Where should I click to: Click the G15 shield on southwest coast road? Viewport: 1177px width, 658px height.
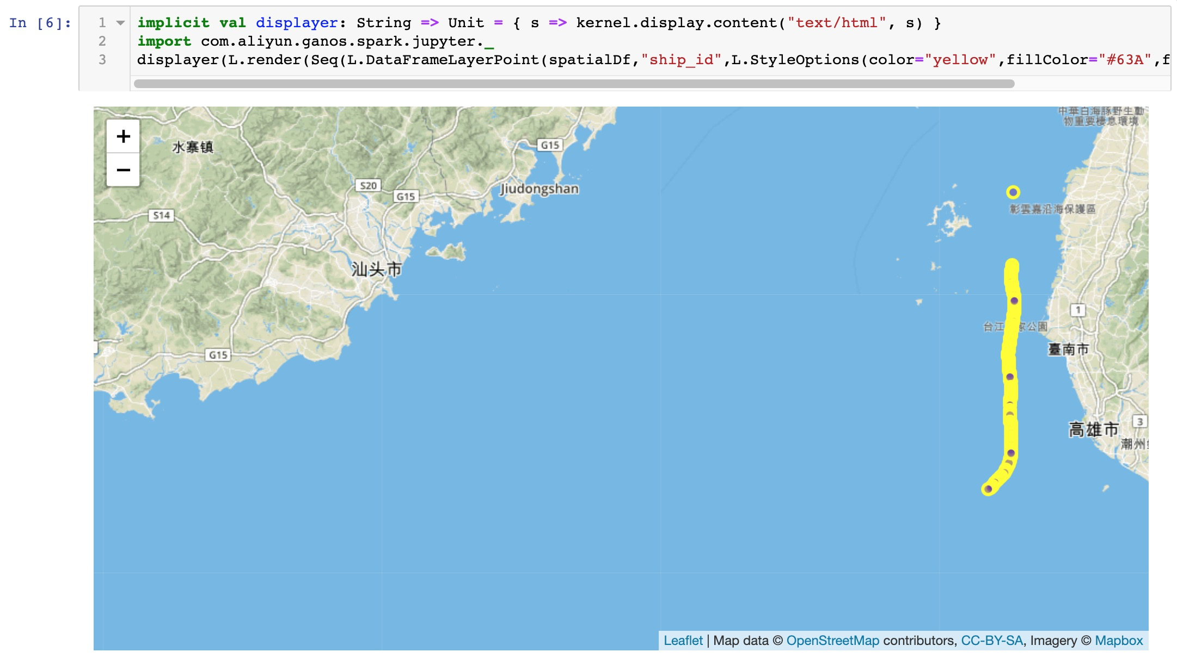point(218,355)
